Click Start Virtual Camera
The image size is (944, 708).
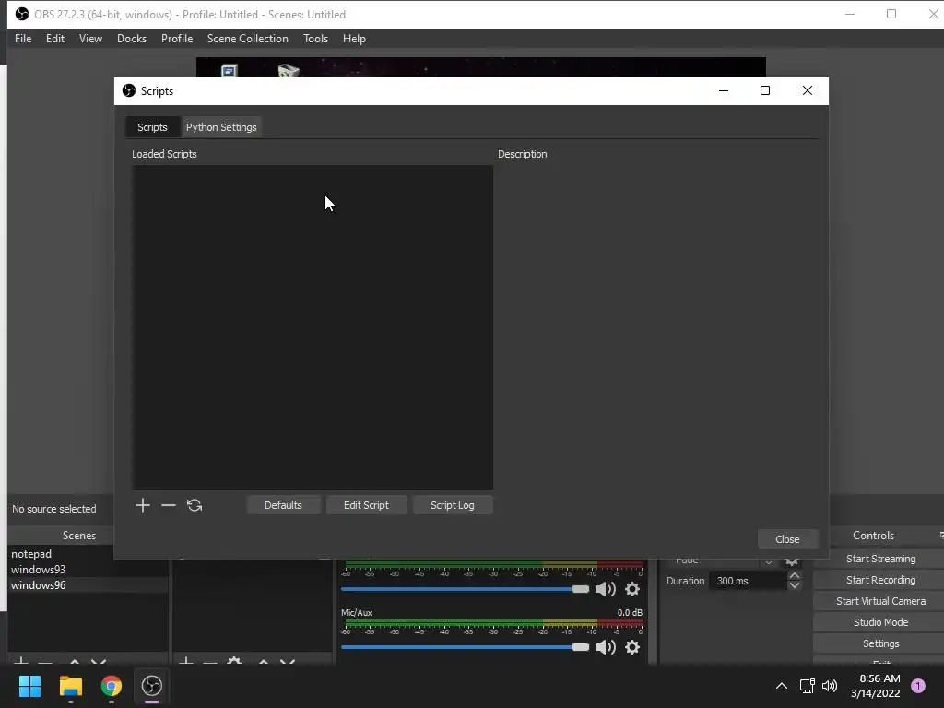pyautogui.click(x=880, y=601)
